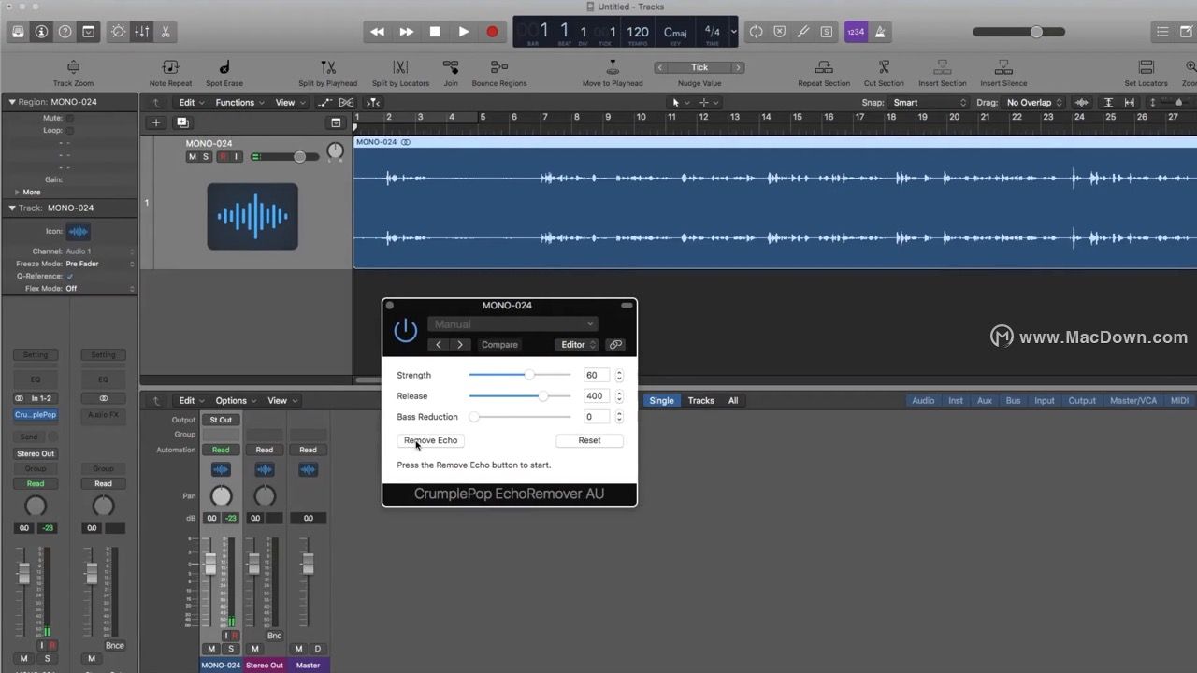Click the Join regions icon
1197x673 pixels.
tap(451, 67)
